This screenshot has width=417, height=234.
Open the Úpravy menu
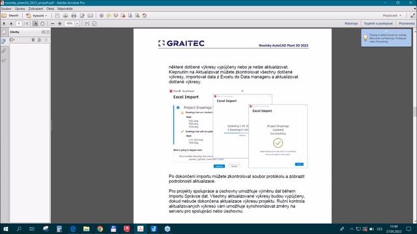20,8
